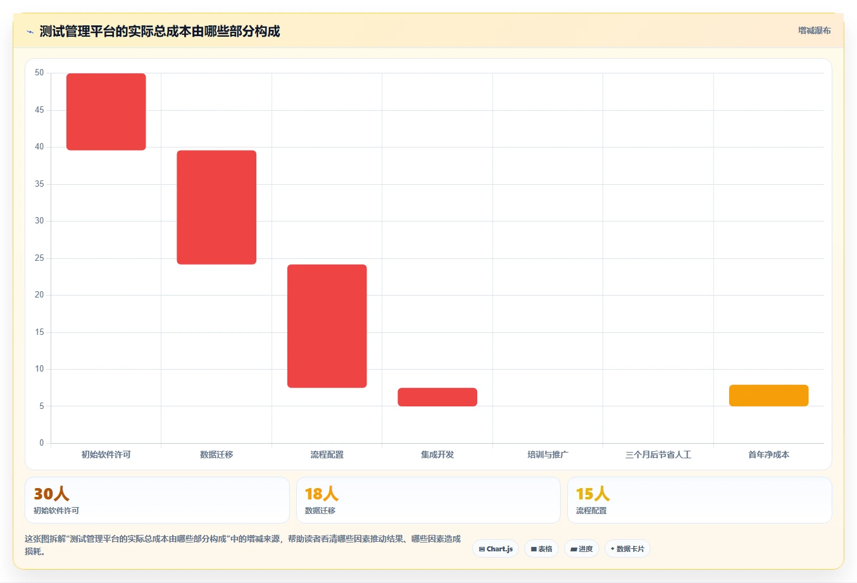Click the 三个月后节省人工 axis label
The height and width of the screenshot is (583, 857).
(x=658, y=454)
